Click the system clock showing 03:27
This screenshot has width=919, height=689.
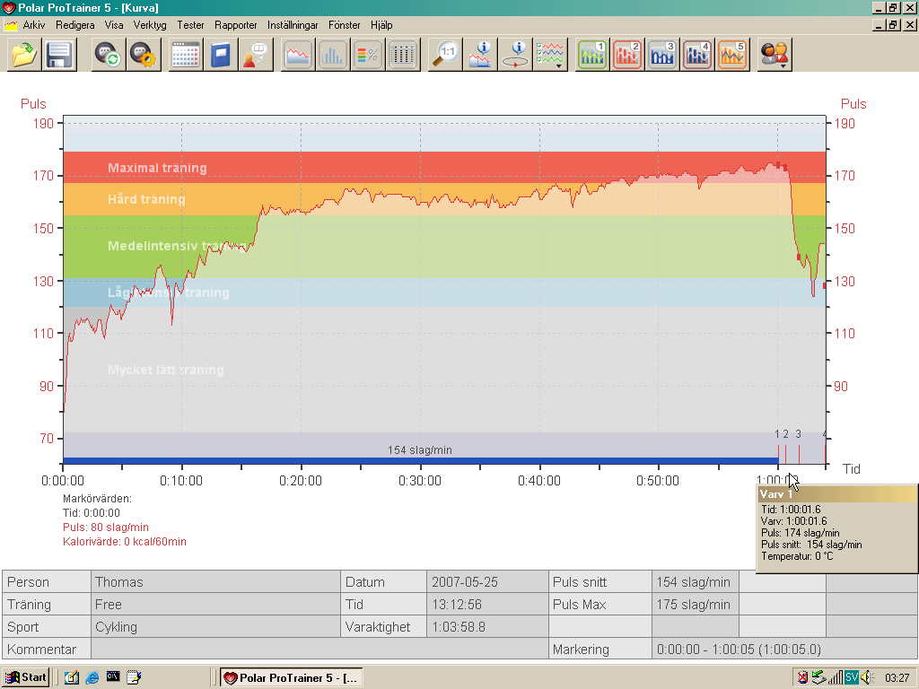tap(897, 678)
